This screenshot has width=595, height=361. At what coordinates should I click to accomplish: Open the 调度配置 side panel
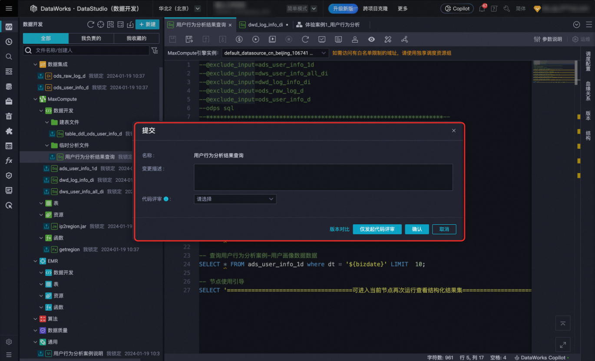[588, 61]
